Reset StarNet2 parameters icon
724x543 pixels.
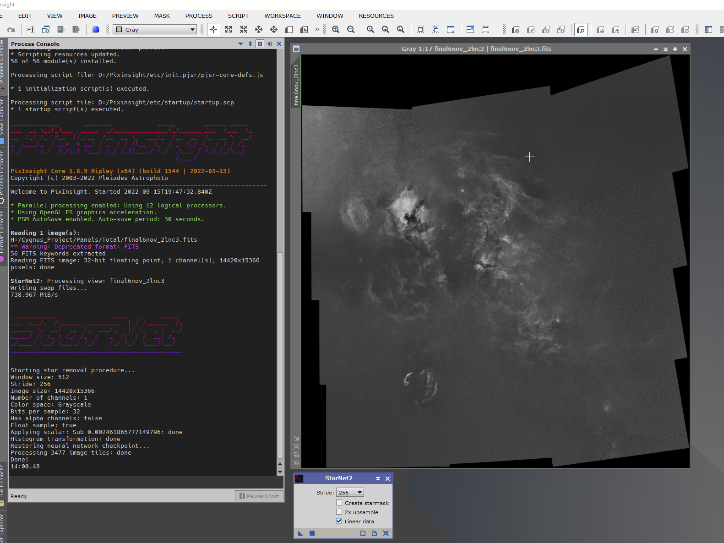[386, 533]
